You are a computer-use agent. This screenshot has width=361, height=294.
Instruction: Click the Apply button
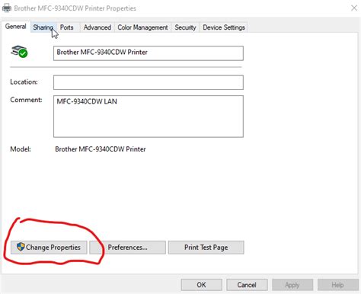click(292, 285)
